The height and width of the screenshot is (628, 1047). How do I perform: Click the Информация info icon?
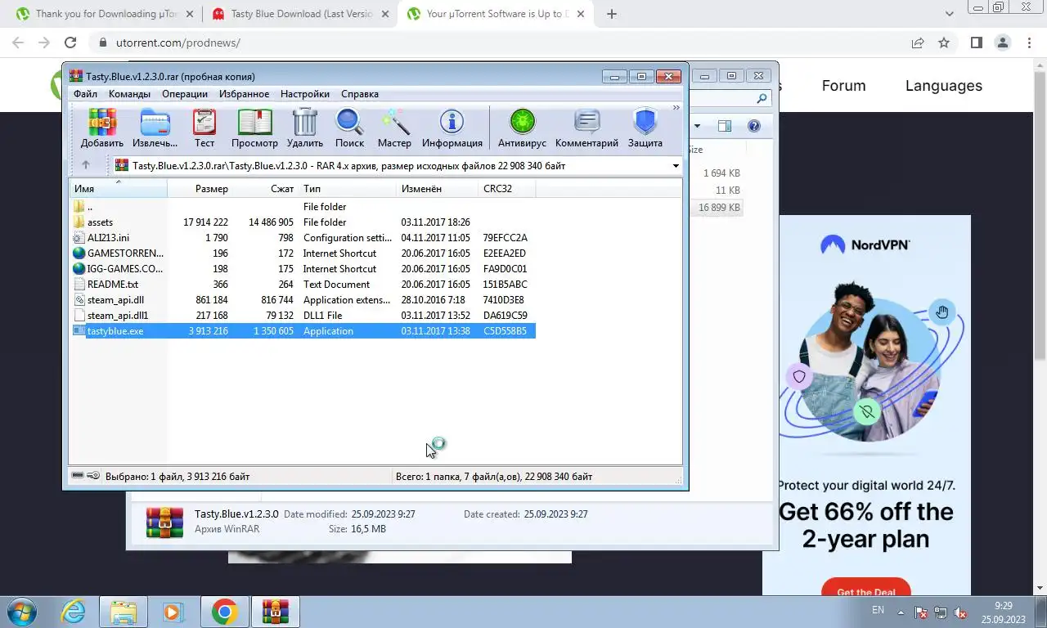[x=452, y=128]
